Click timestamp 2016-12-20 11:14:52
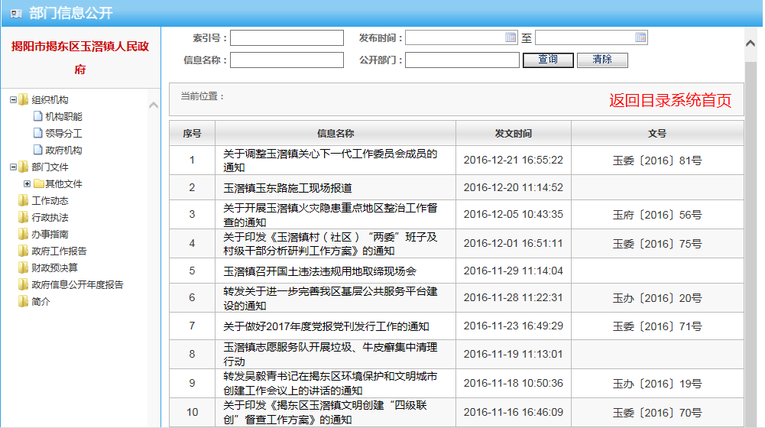This screenshot has width=765, height=428. pyautogui.click(x=514, y=187)
